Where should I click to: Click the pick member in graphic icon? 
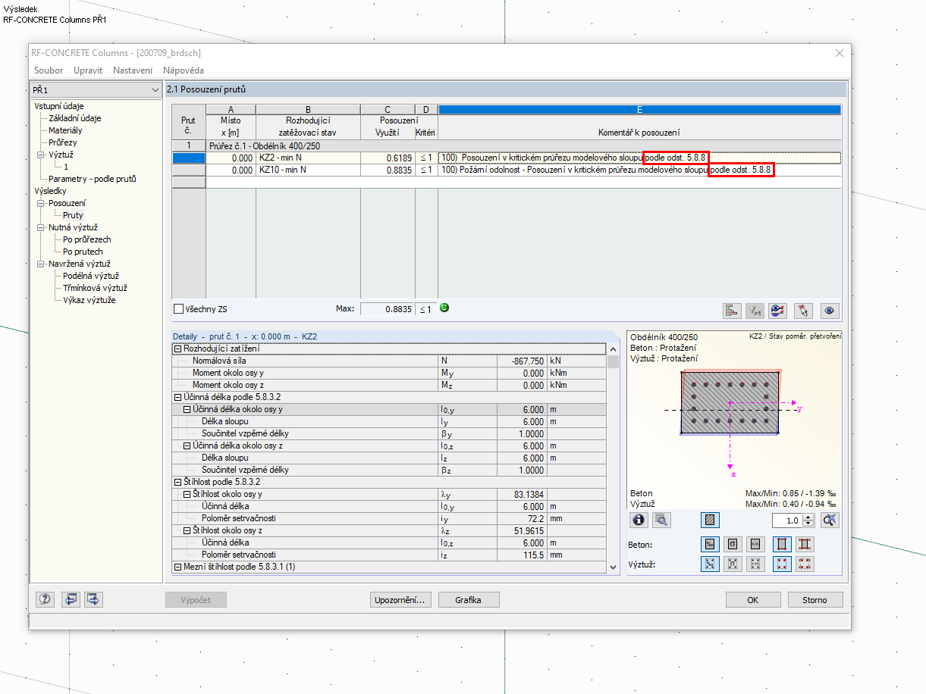pyautogui.click(x=804, y=310)
